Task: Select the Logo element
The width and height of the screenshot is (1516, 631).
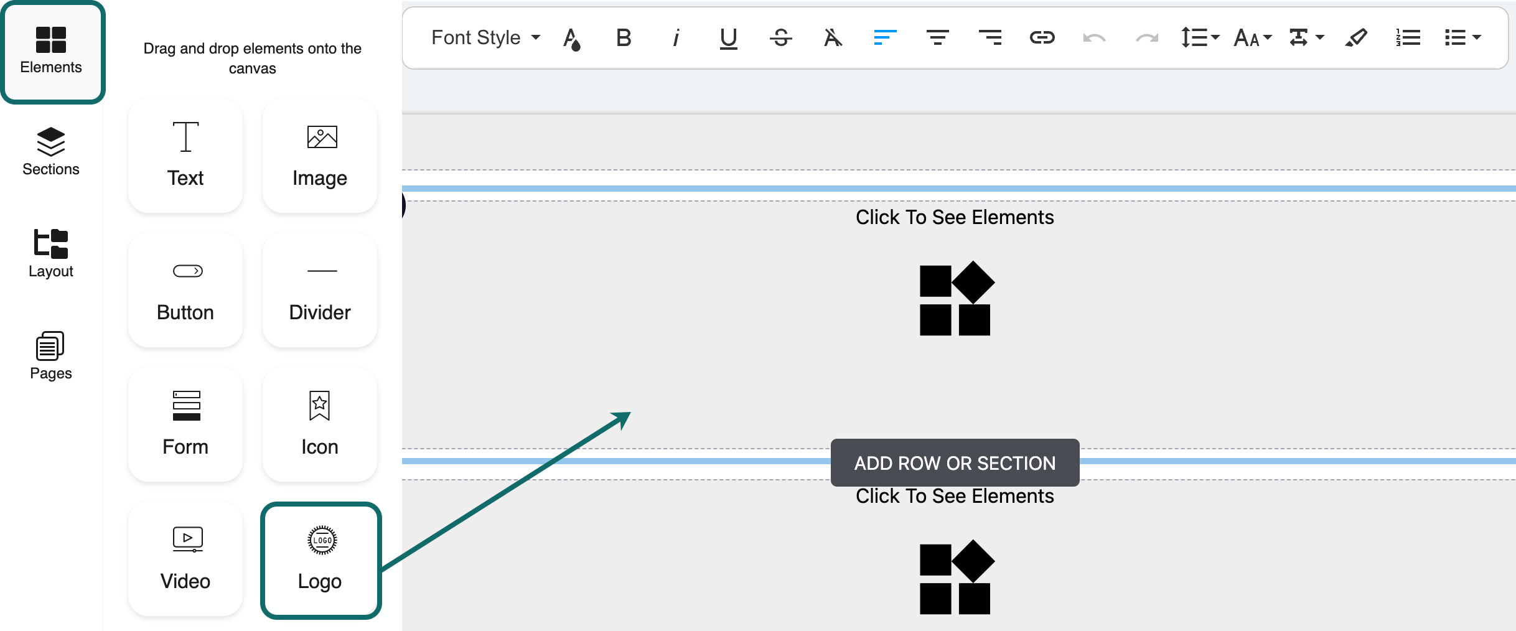Action: (x=320, y=560)
